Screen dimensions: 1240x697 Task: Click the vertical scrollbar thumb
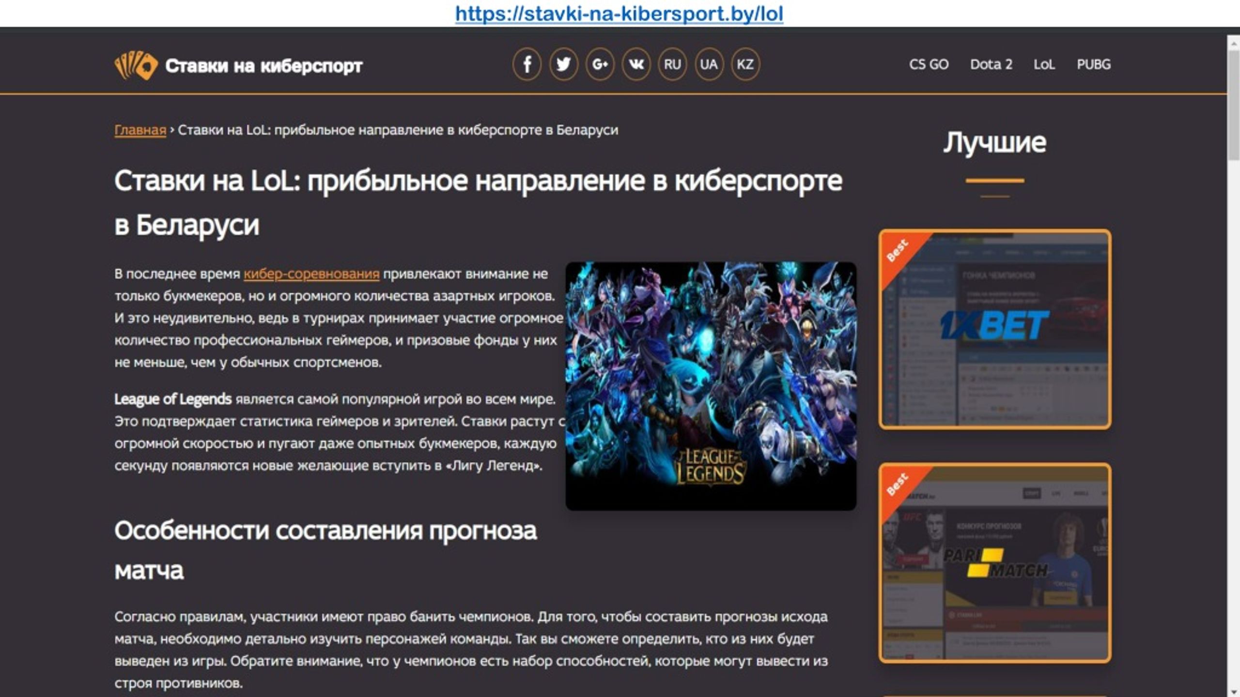pos(1234,105)
